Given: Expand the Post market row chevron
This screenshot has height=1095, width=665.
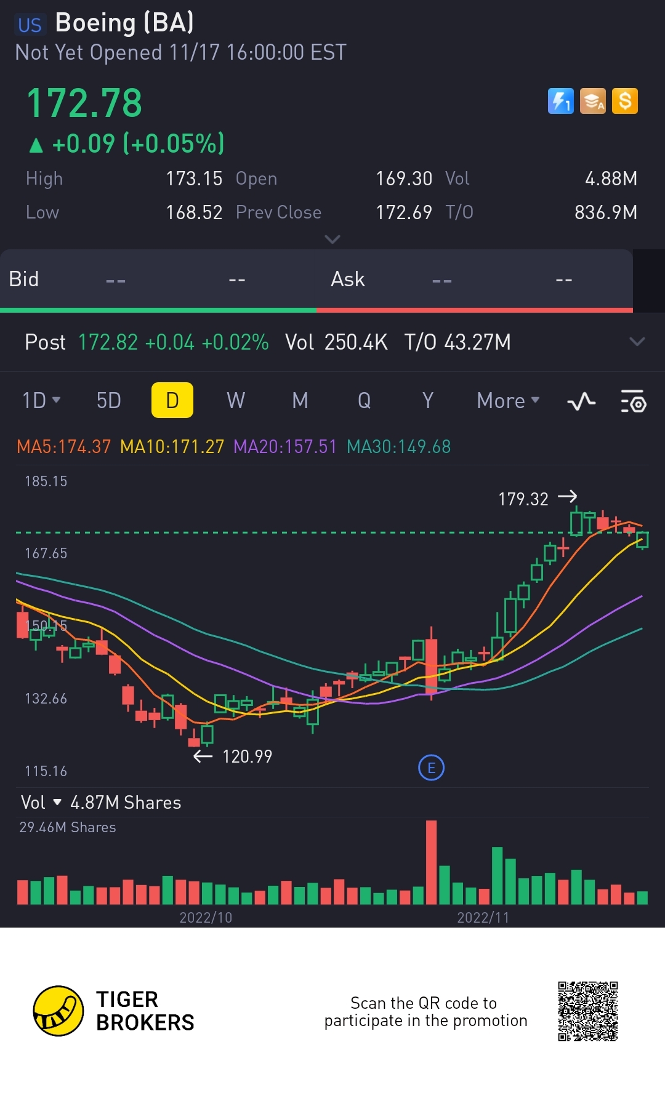Looking at the screenshot, I should (637, 341).
